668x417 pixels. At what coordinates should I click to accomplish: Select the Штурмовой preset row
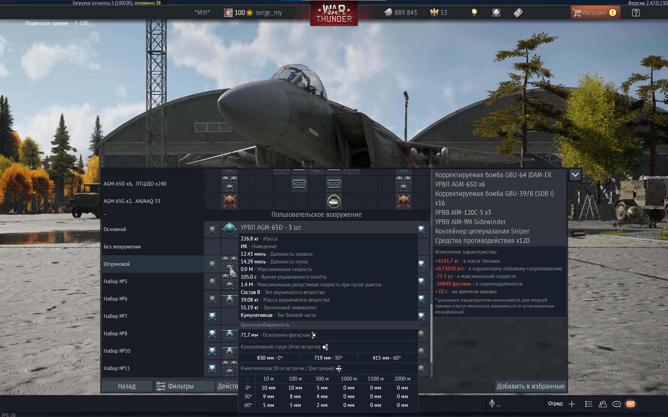152,264
